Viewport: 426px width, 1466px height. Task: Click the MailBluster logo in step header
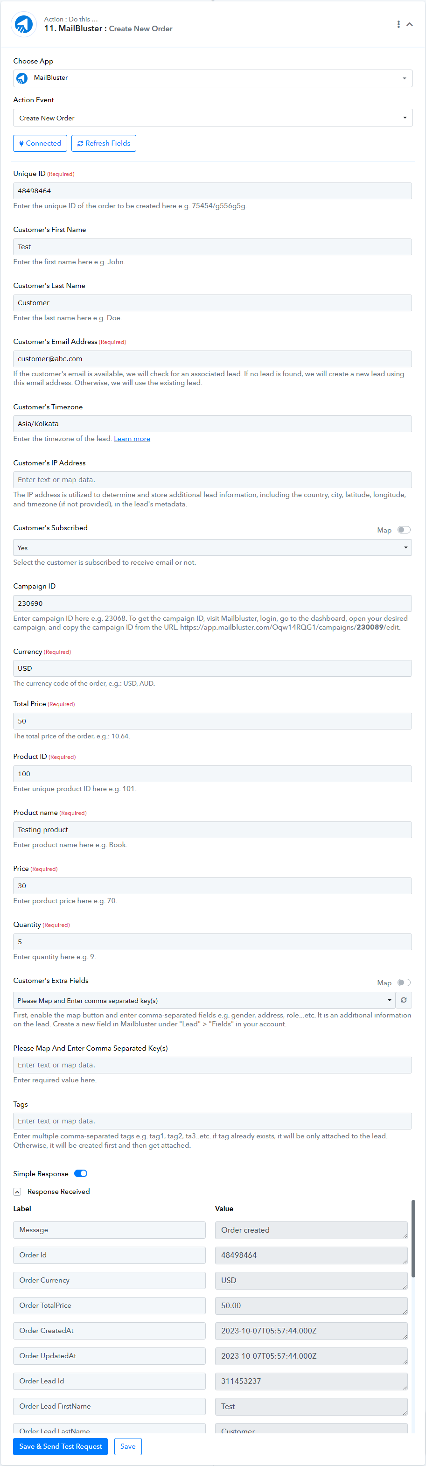coord(24,24)
